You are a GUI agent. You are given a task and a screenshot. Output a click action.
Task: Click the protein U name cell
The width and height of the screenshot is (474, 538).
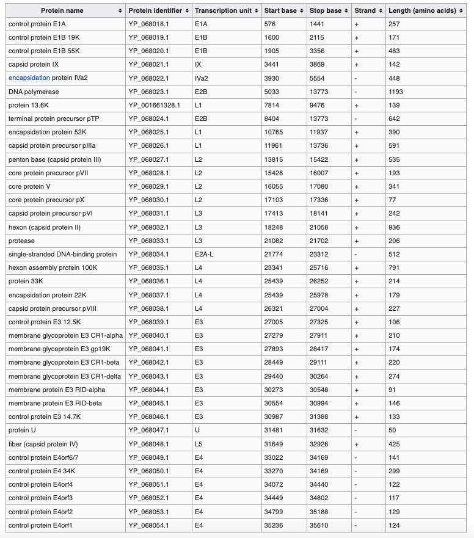pos(21,431)
